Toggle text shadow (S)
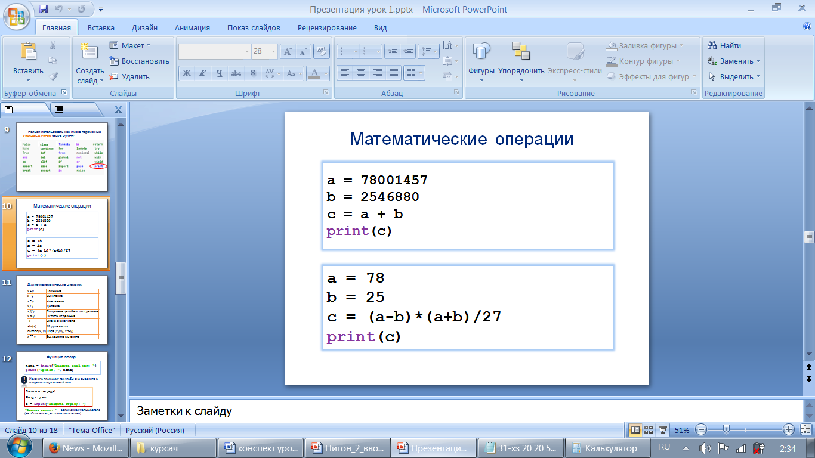 253,73
